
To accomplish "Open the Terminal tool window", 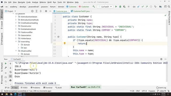I will [x=48, y=88].
